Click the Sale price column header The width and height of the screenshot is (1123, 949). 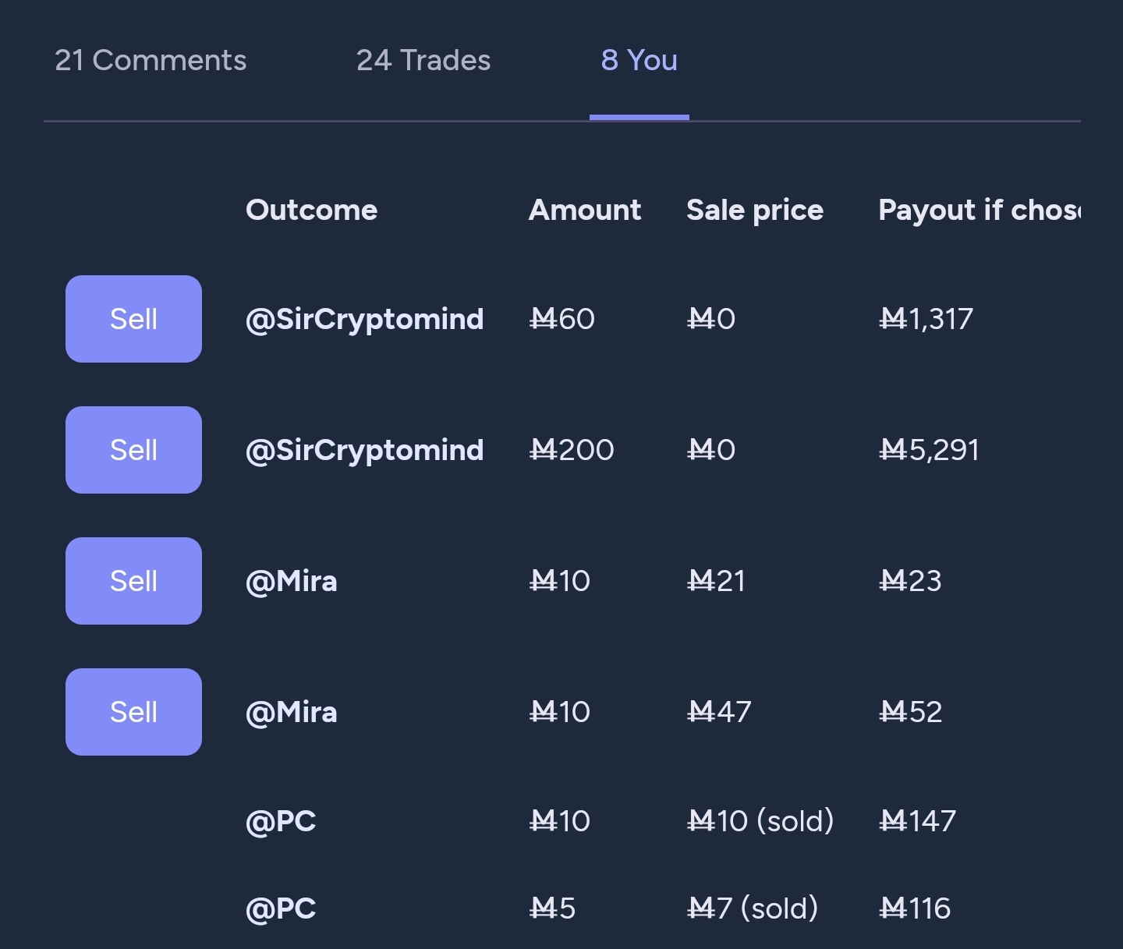click(754, 210)
